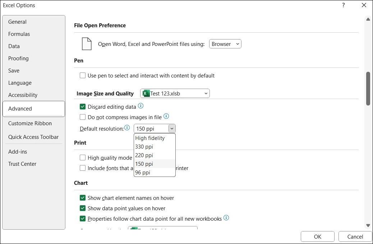Click the info icon beside Discard editing data
The image size is (373, 244).
pyautogui.click(x=141, y=106)
